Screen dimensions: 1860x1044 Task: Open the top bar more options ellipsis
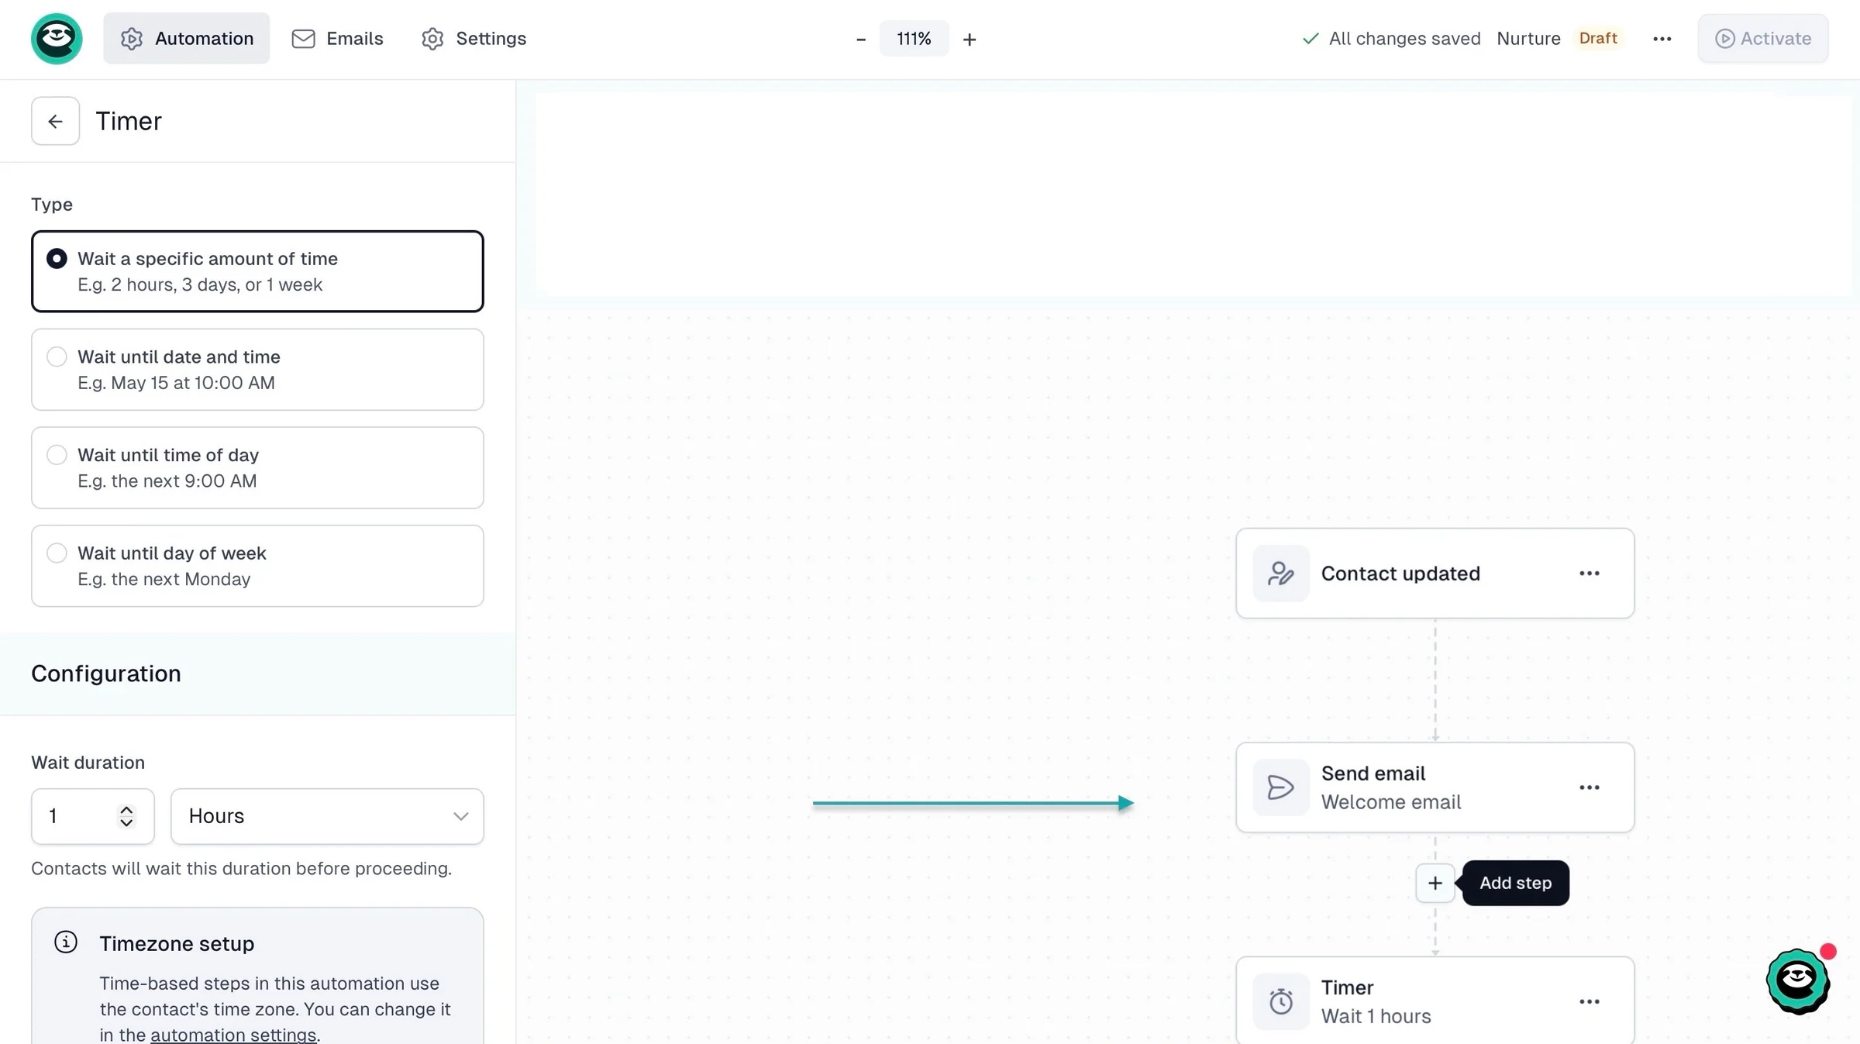pyautogui.click(x=1662, y=39)
